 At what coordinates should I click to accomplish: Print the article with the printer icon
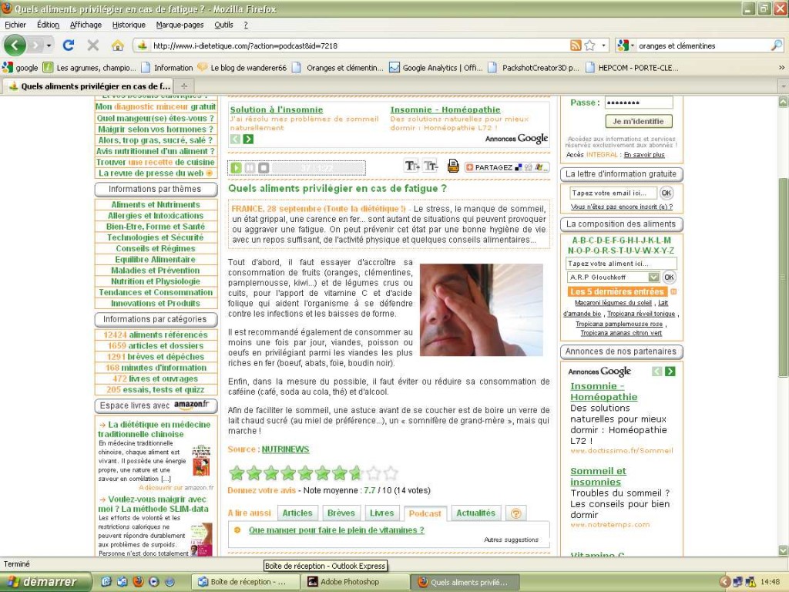tap(453, 166)
